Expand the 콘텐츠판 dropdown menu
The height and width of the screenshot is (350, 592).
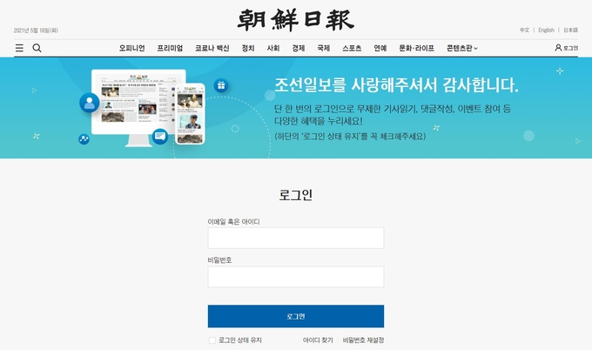pos(461,48)
